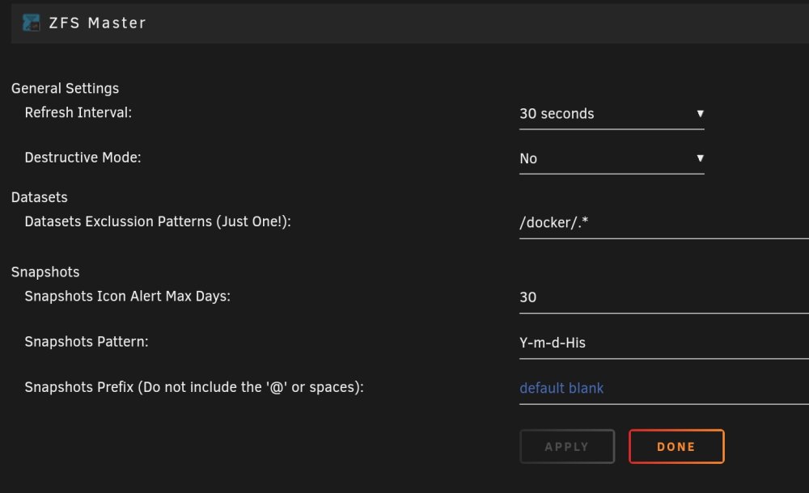Open the Destructive Mode dropdown showing No
Screen dimensions: 809x493
point(612,159)
